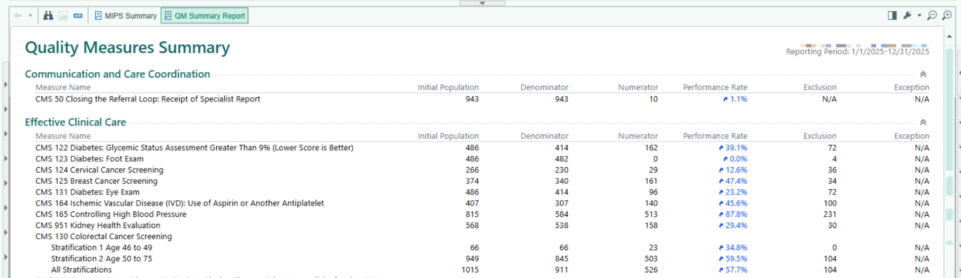The image size is (961, 278).
Task: Open 87.8% rate for Controlling High Blood Pressure
Action: point(733,214)
